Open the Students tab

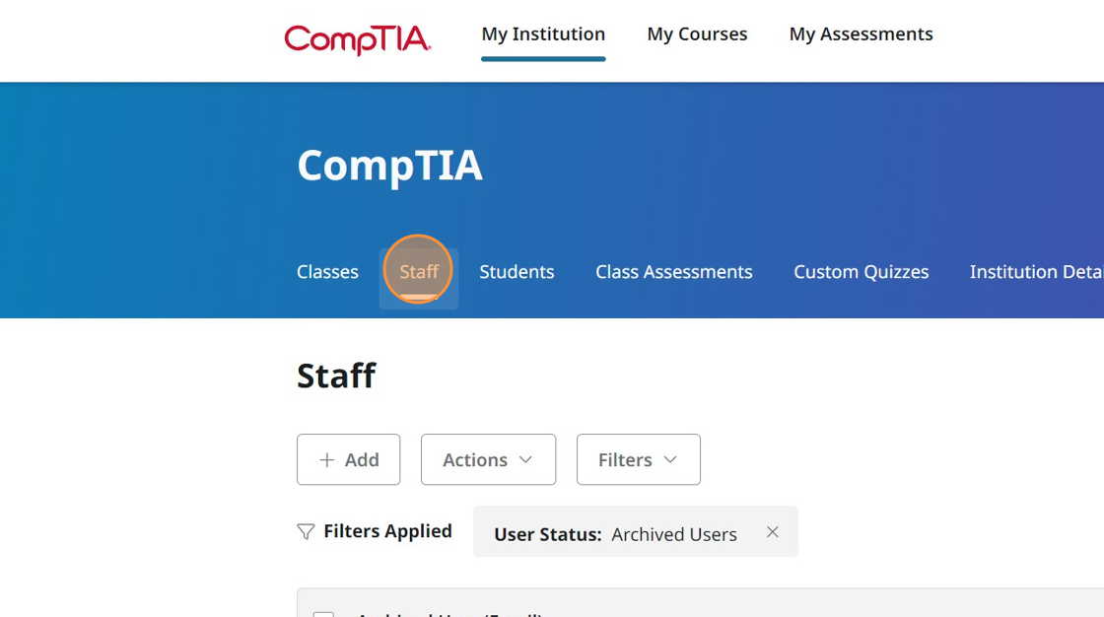pyautogui.click(x=517, y=272)
